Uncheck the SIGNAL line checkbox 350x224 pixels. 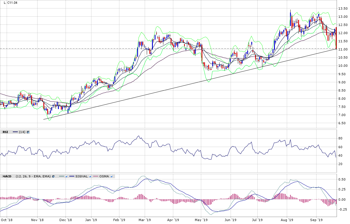[x=91, y=176]
